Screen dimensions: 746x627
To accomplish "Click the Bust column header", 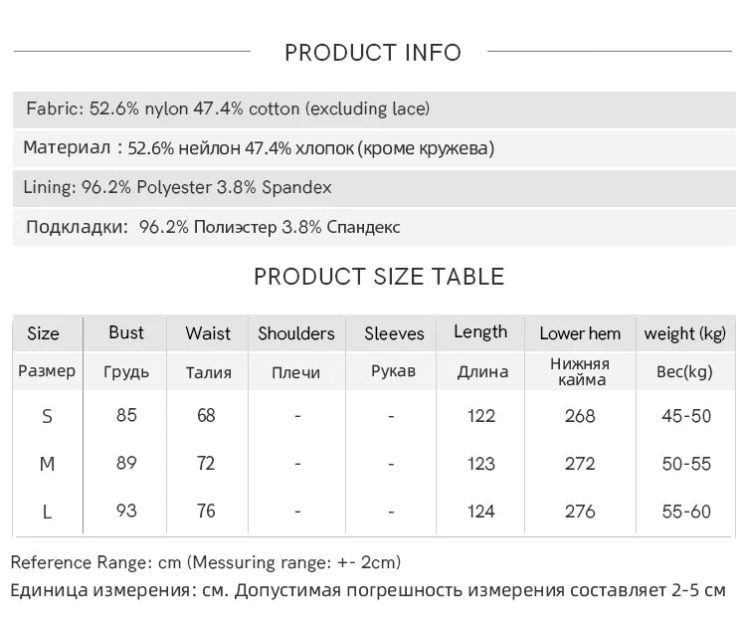I will [x=126, y=332].
